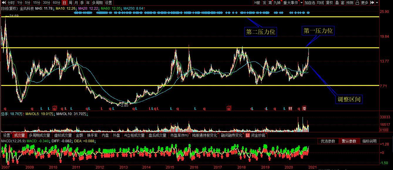Click the 发 icon in top toolbar
The width and height of the screenshot is (393, 170).
pyautogui.click(x=264, y=3)
